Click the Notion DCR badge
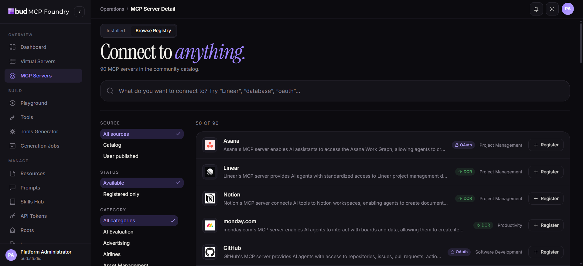 465,199
